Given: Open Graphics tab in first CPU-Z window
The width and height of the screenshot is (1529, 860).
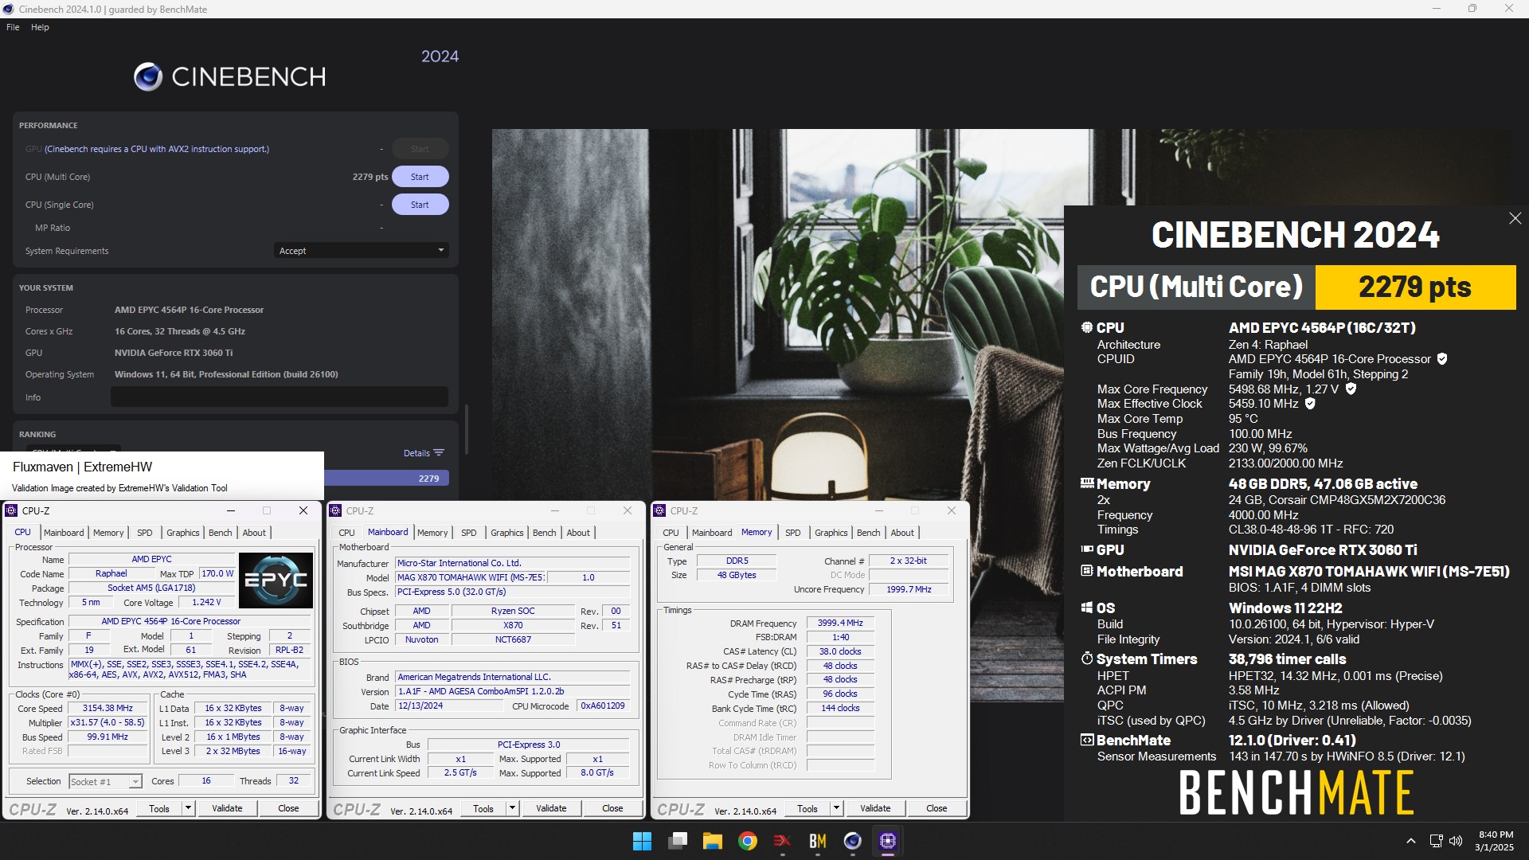Looking at the screenshot, I should point(183,533).
